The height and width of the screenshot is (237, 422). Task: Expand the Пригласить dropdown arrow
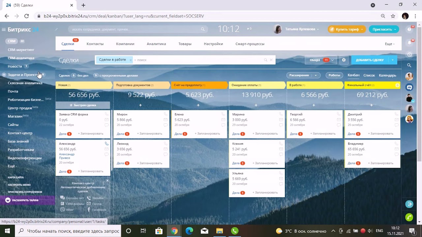395,30
